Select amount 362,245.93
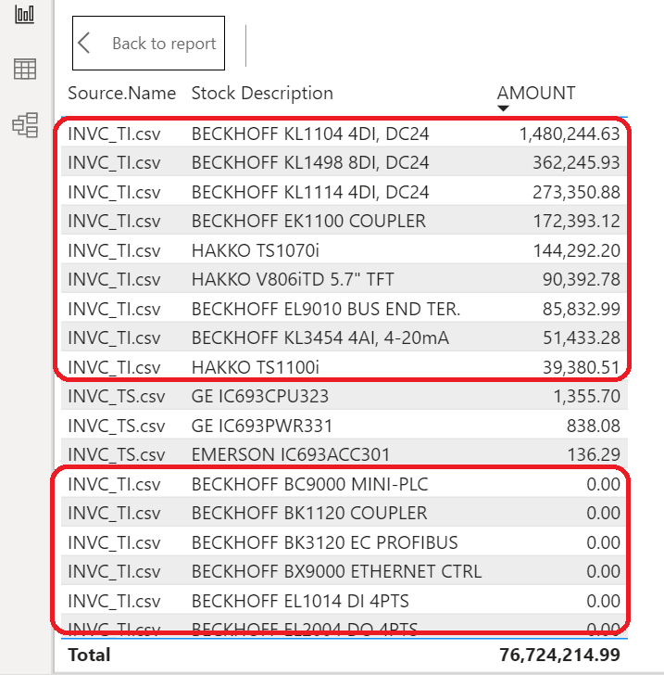The image size is (664, 675). (x=576, y=163)
